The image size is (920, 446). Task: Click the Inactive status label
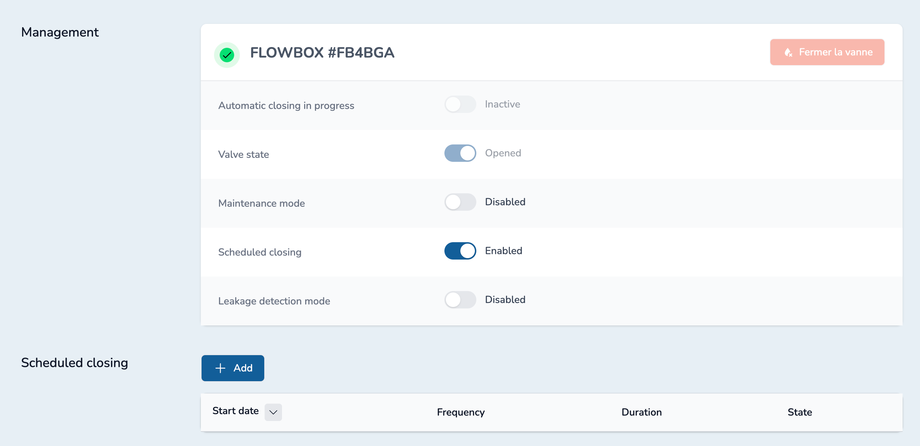pos(502,104)
